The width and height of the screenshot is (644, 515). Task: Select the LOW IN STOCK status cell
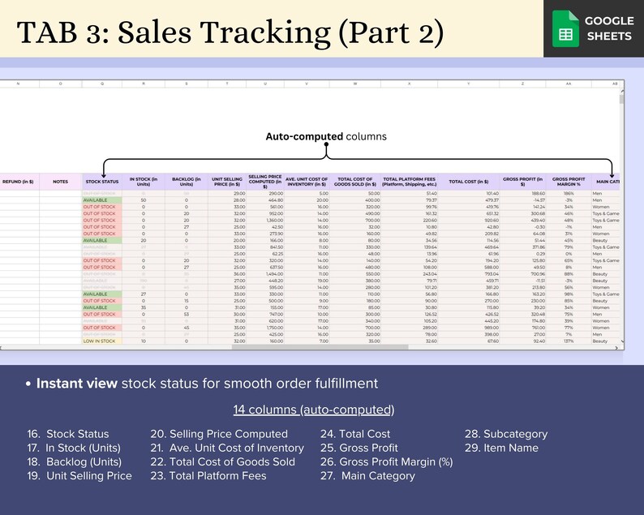pyautogui.click(x=102, y=341)
